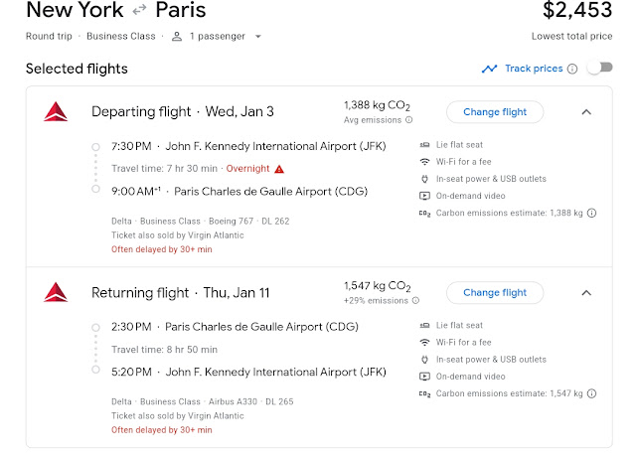Change the departing flight
Image resolution: width=636 pixels, height=460 pixels.
[x=495, y=111]
